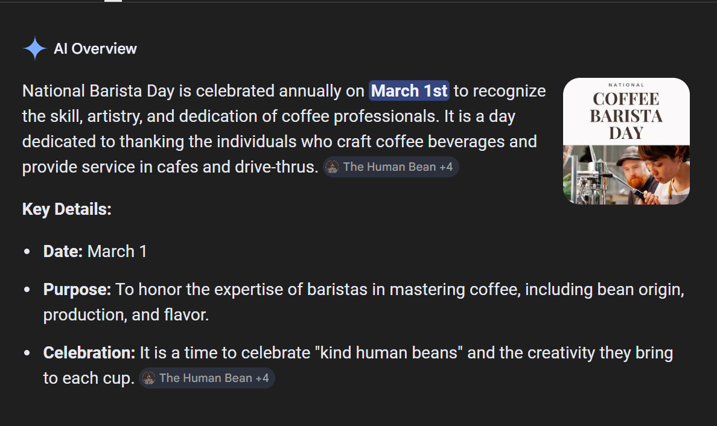Screen dimensions: 717x426
Task: Click the "AI Overview" heading label
Action: click(95, 48)
